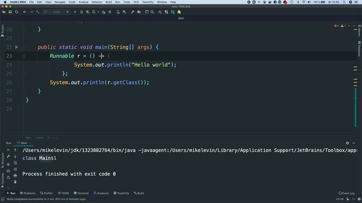Click the Stop square icon in toolbar
The width and height of the screenshot is (362, 203).
[110, 12]
